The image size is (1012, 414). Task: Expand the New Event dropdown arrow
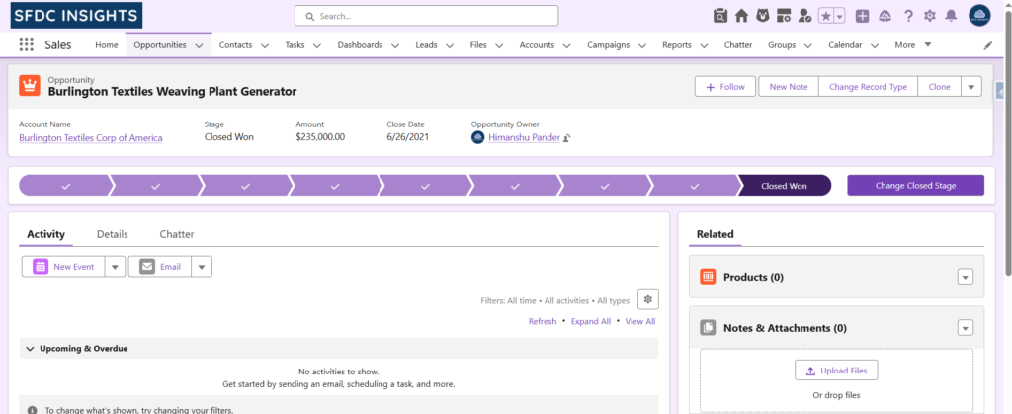(x=114, y=267)
